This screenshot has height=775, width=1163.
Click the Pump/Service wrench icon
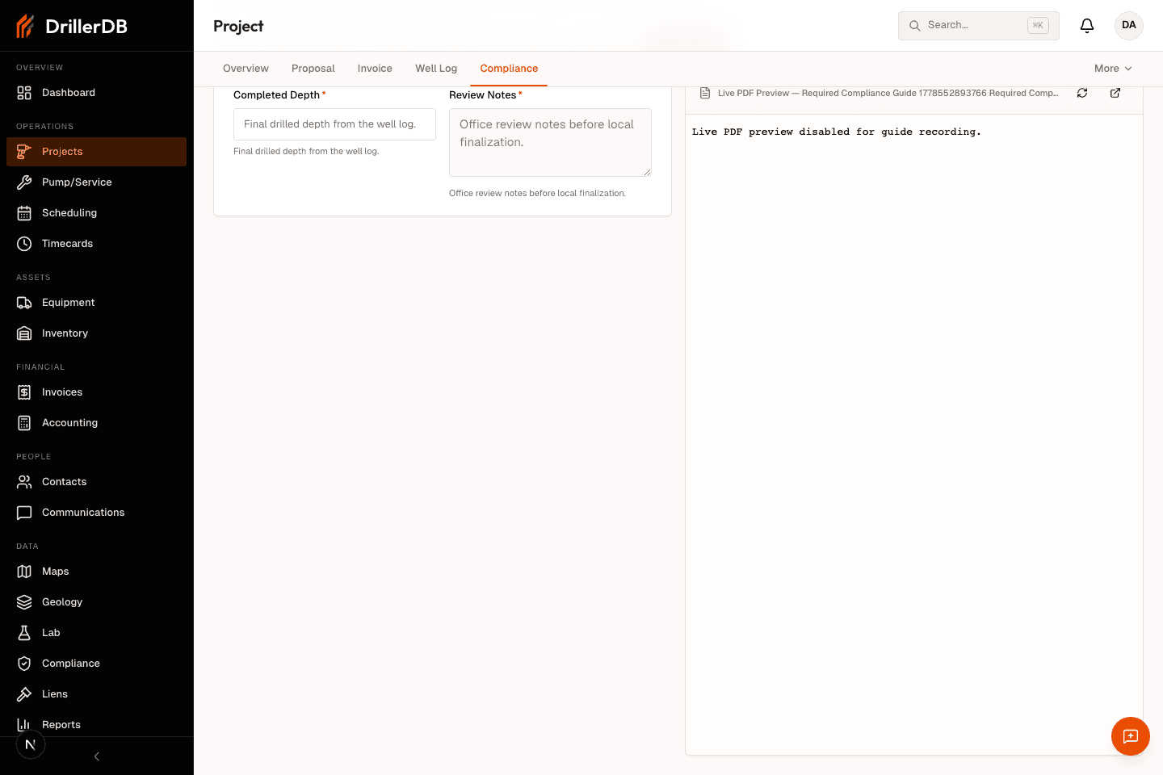click(24, 182)
